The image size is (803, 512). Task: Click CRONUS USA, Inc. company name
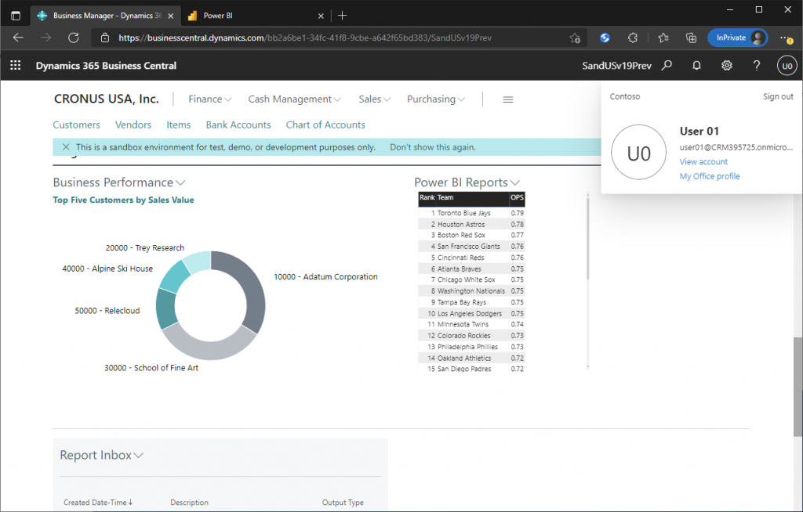point(107,99)
